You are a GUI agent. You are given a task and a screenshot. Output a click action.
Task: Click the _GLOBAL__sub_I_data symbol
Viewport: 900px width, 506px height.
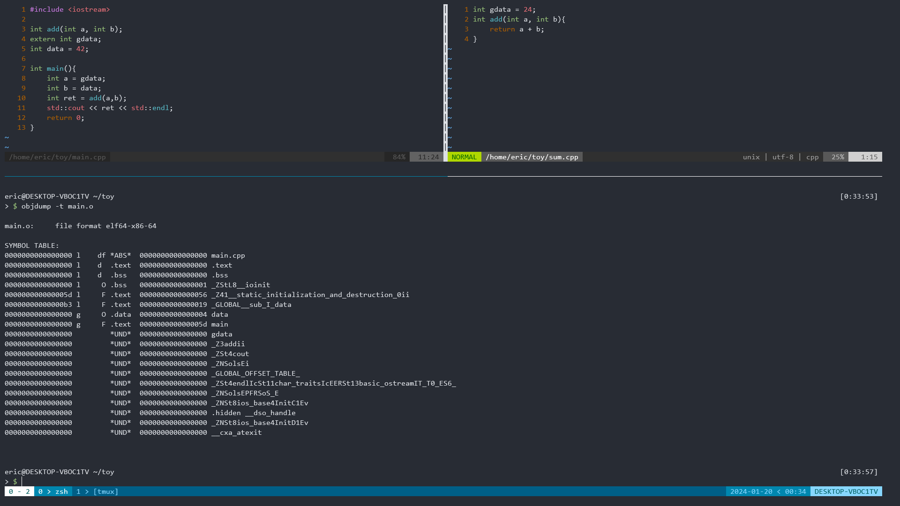click(x=251, y=305)
